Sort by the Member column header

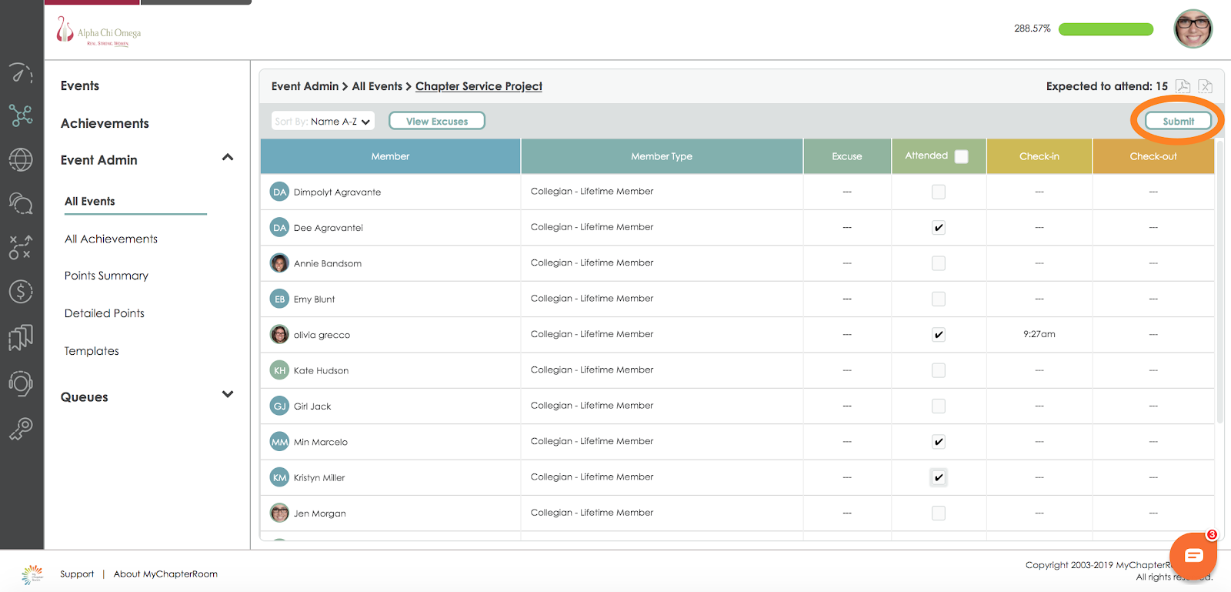pyautogui.click(x=390, y=156)
